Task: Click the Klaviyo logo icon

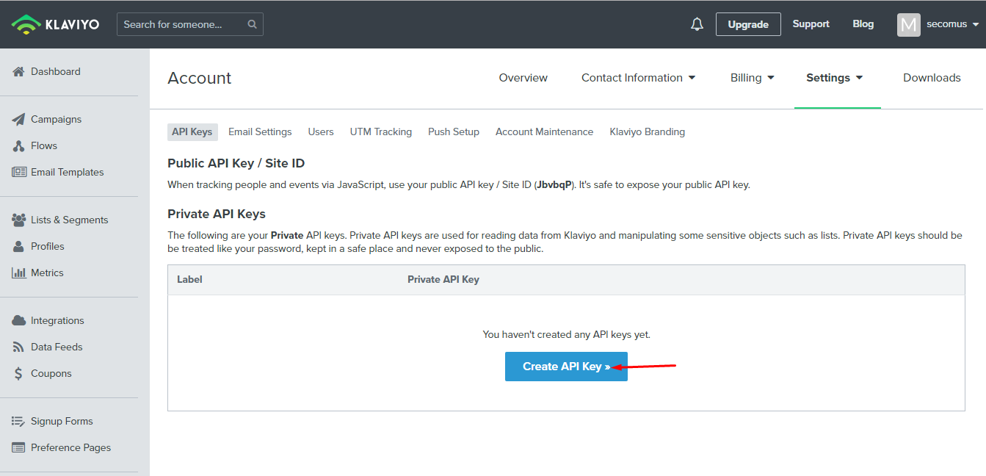Action: (26, 24)
